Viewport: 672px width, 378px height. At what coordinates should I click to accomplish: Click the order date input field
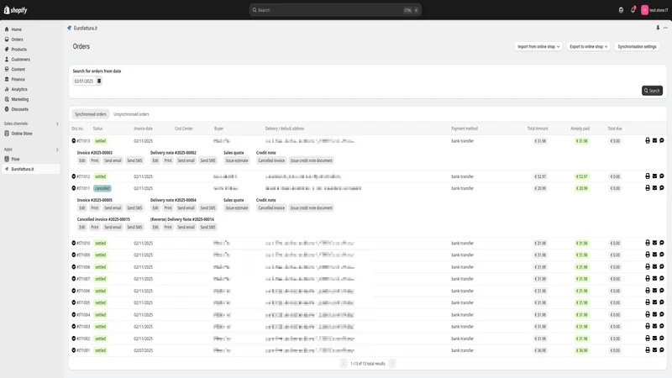[x=84, y=81]
